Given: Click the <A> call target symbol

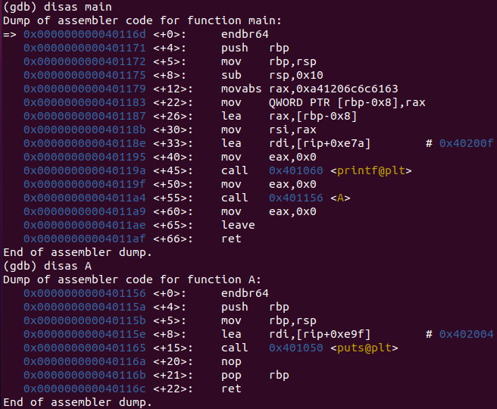Looking at the screenshot, I should 337,198.
